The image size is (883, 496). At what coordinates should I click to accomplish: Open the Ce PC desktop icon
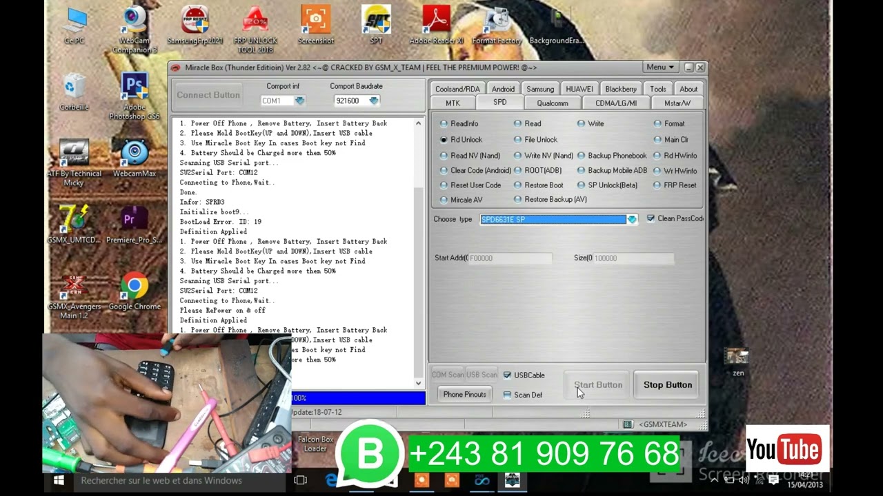pyautogui.click(x=75, y=25)
